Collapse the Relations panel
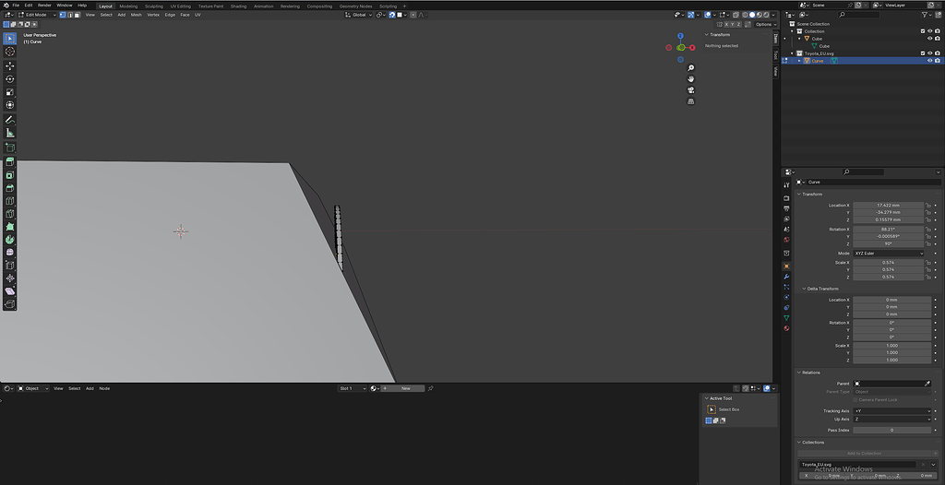The width and height of the screenshot is (945, 485). click(808, 373)
